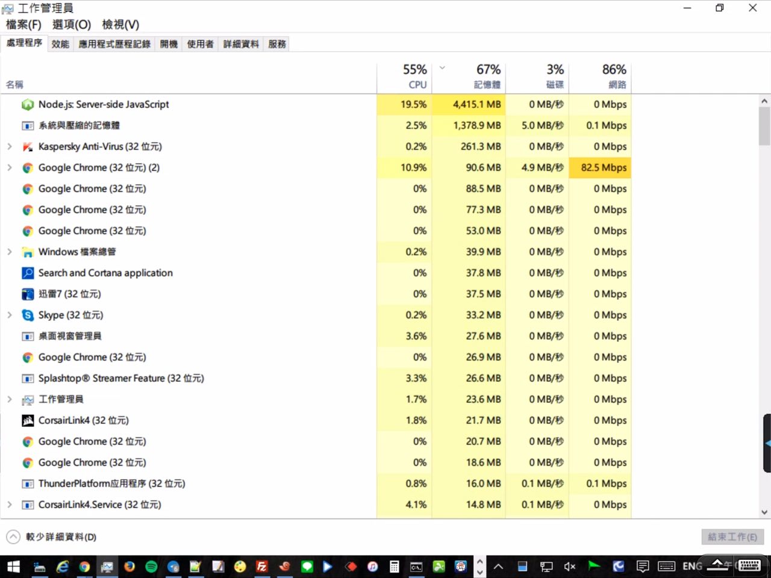Switch to the 應用程式歷程記錄 tab
The image size is (771, 578).
[x=114, y=44]
